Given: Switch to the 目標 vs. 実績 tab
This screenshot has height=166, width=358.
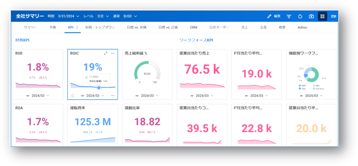Looking at the screenshot, I should (137, 27).
